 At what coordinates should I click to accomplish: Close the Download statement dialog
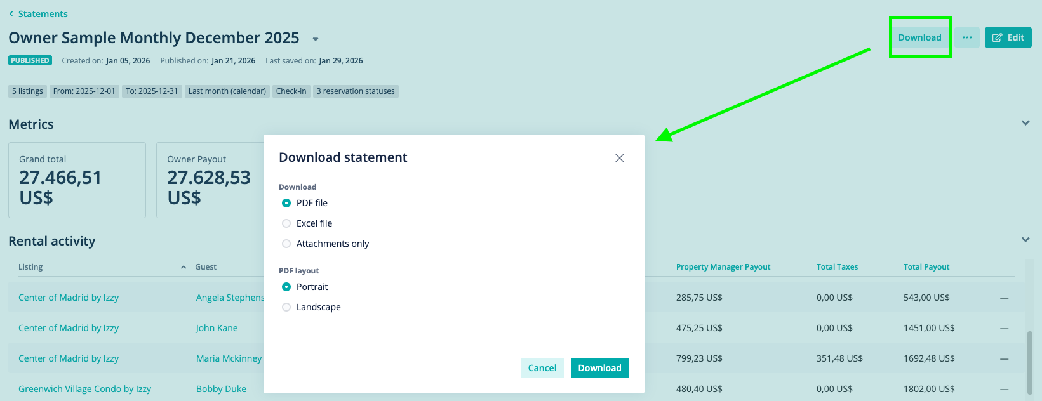coord(620,158)
